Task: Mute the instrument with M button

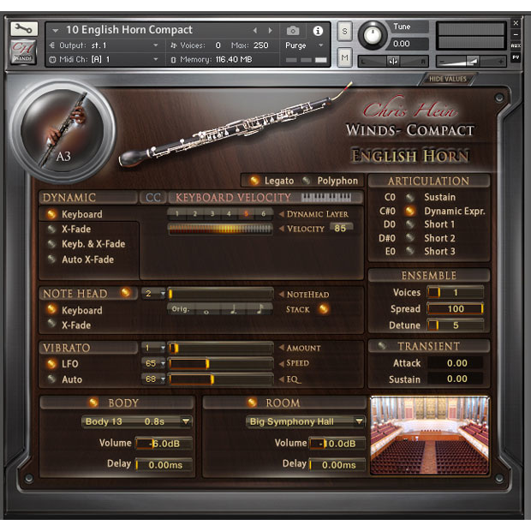Action: [344, 57]
